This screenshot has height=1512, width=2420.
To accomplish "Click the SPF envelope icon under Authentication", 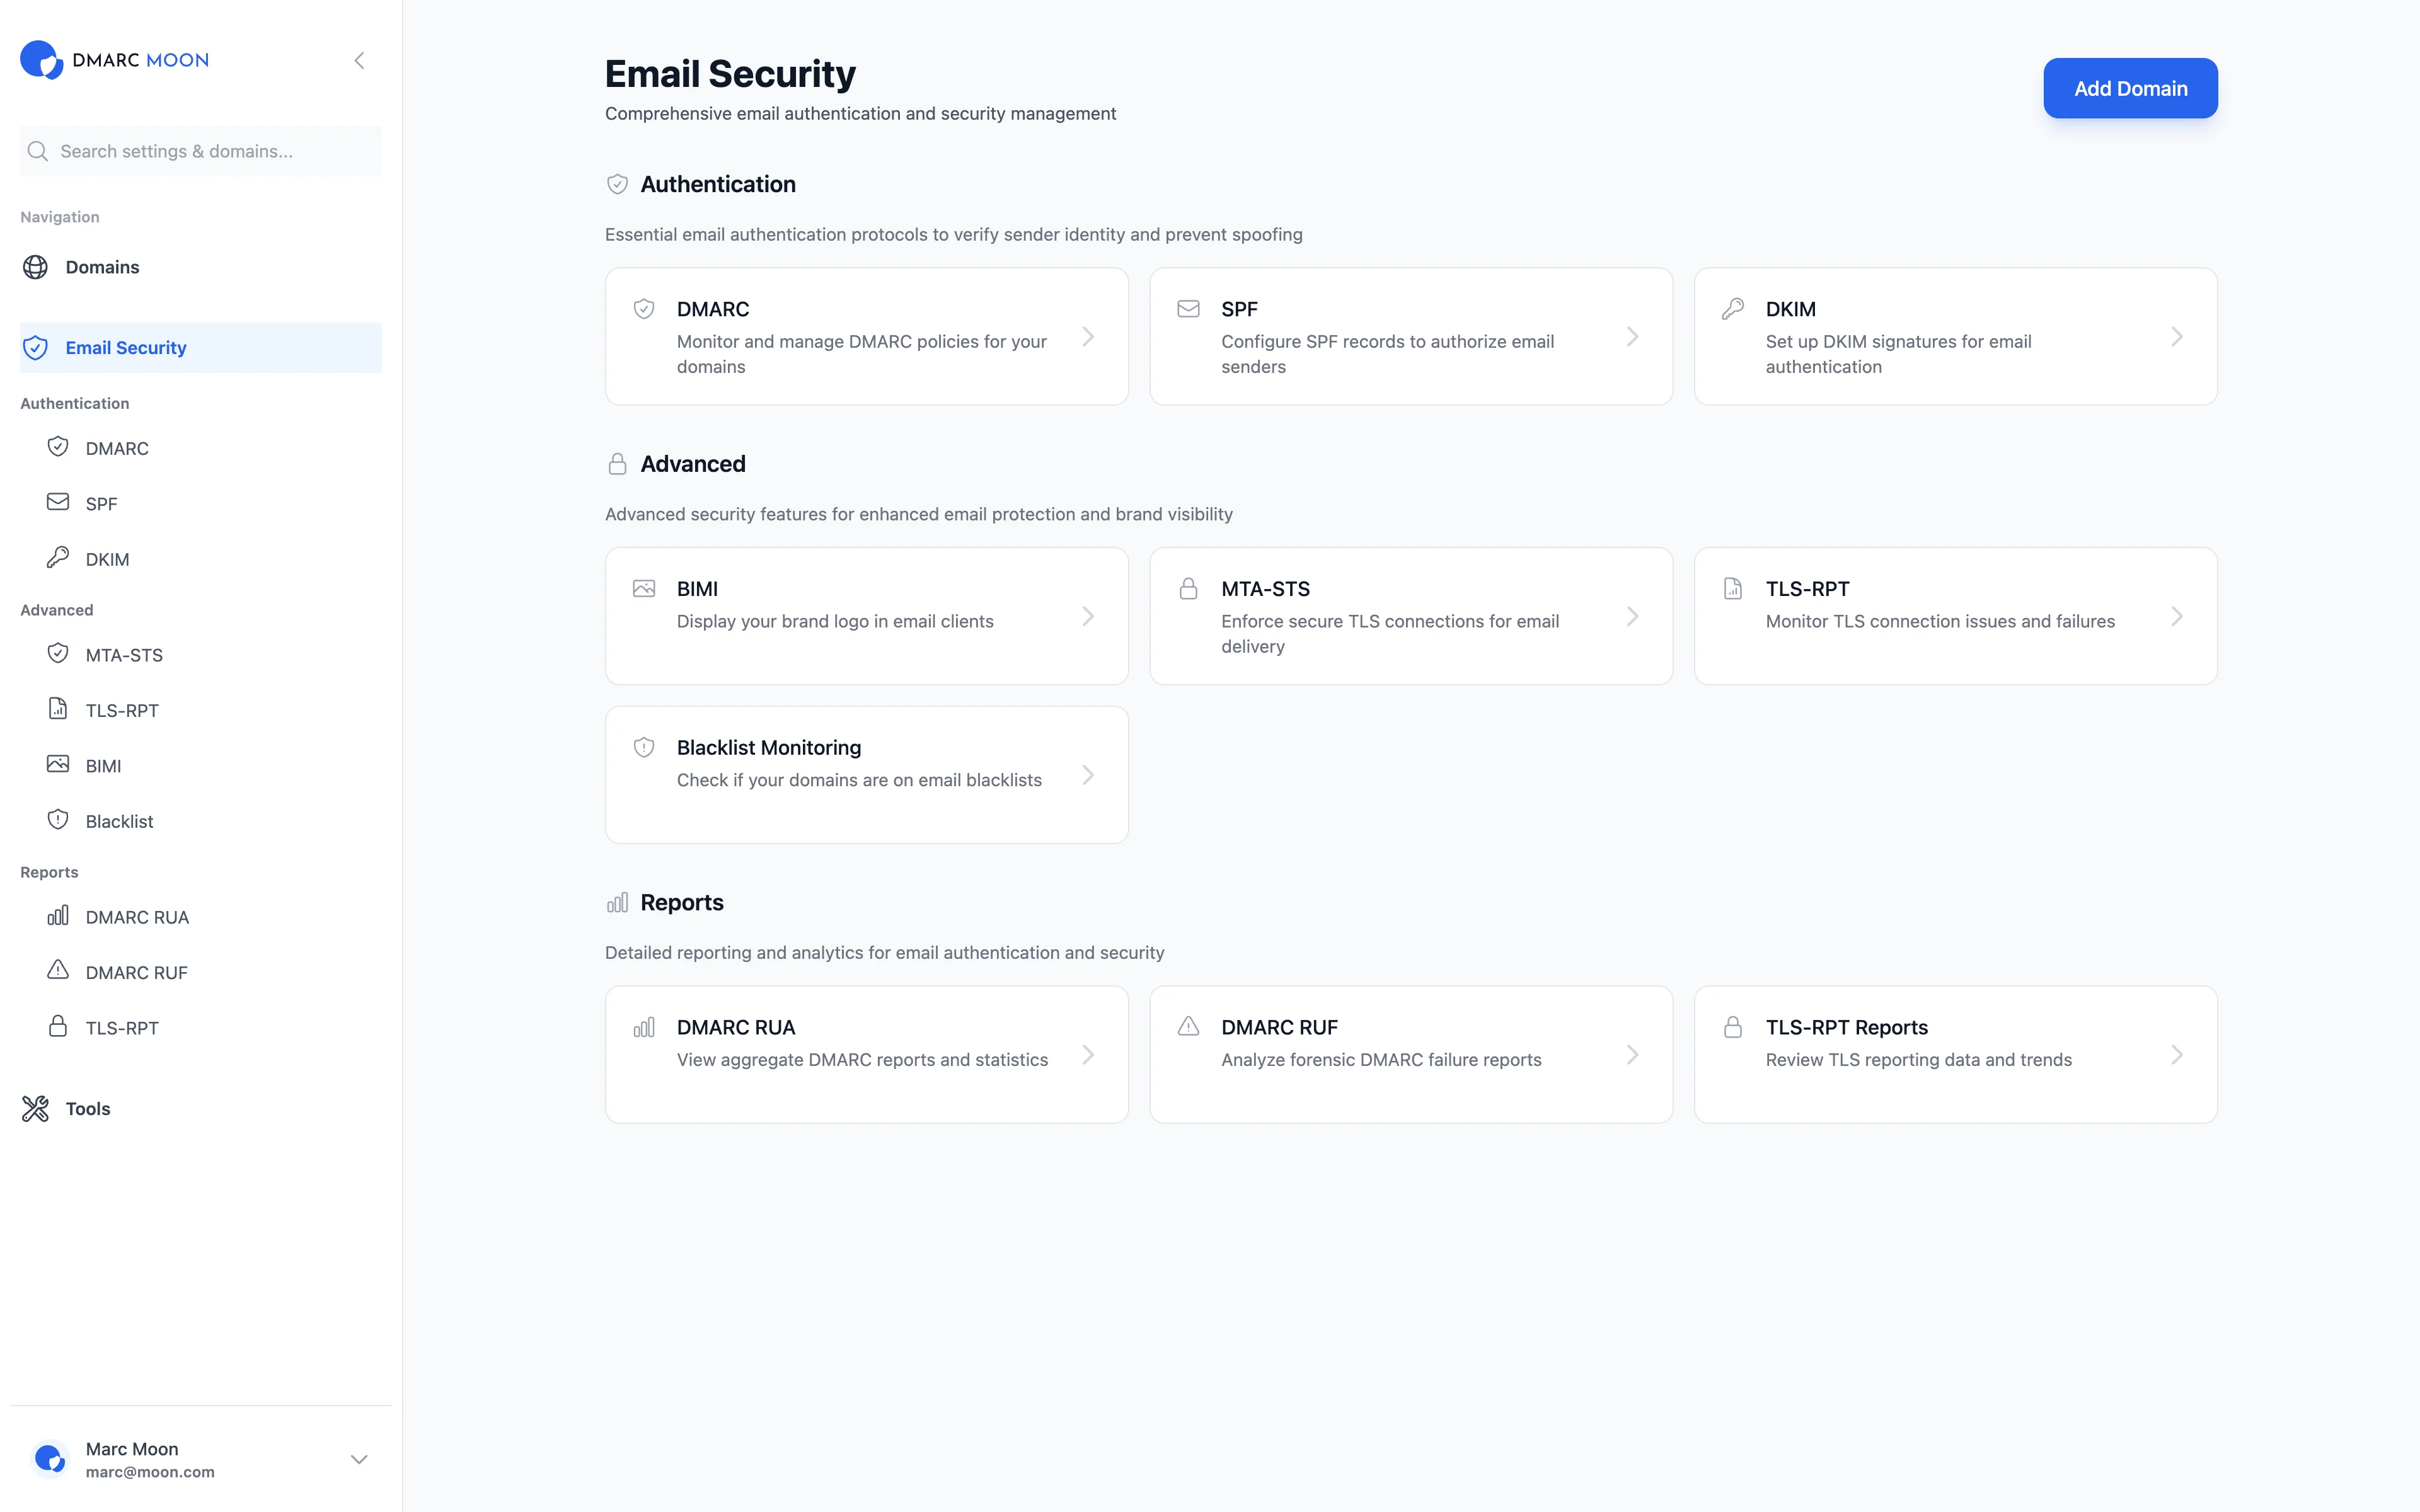I will tap(57, 502).
